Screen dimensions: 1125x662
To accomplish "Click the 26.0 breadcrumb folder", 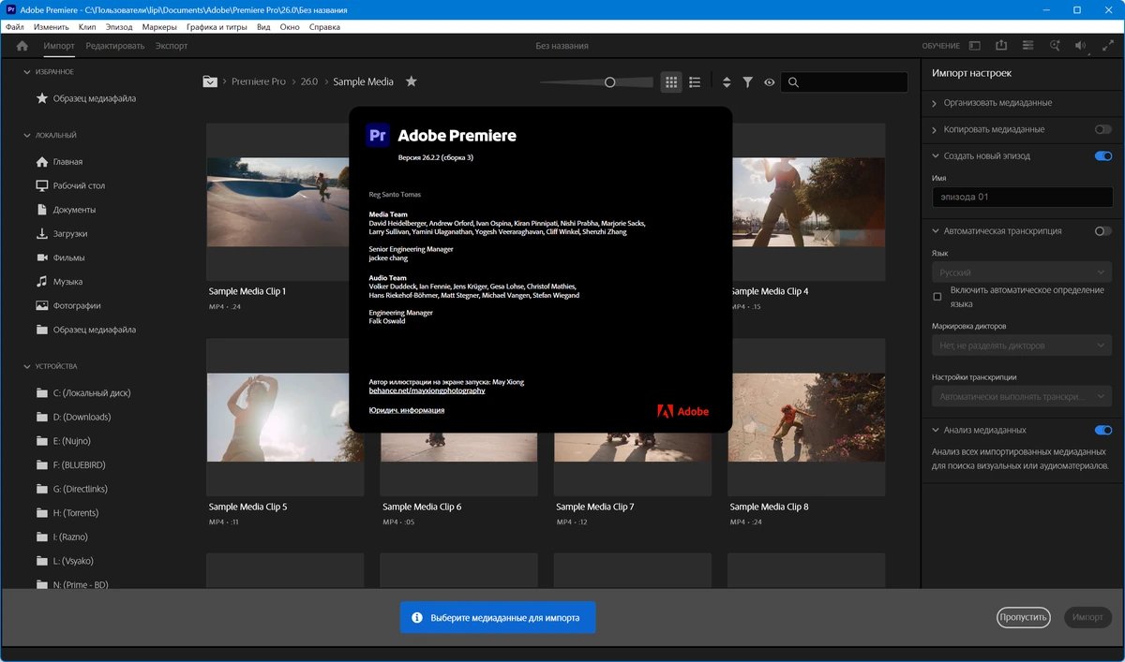I will click(x=309, y=81).
